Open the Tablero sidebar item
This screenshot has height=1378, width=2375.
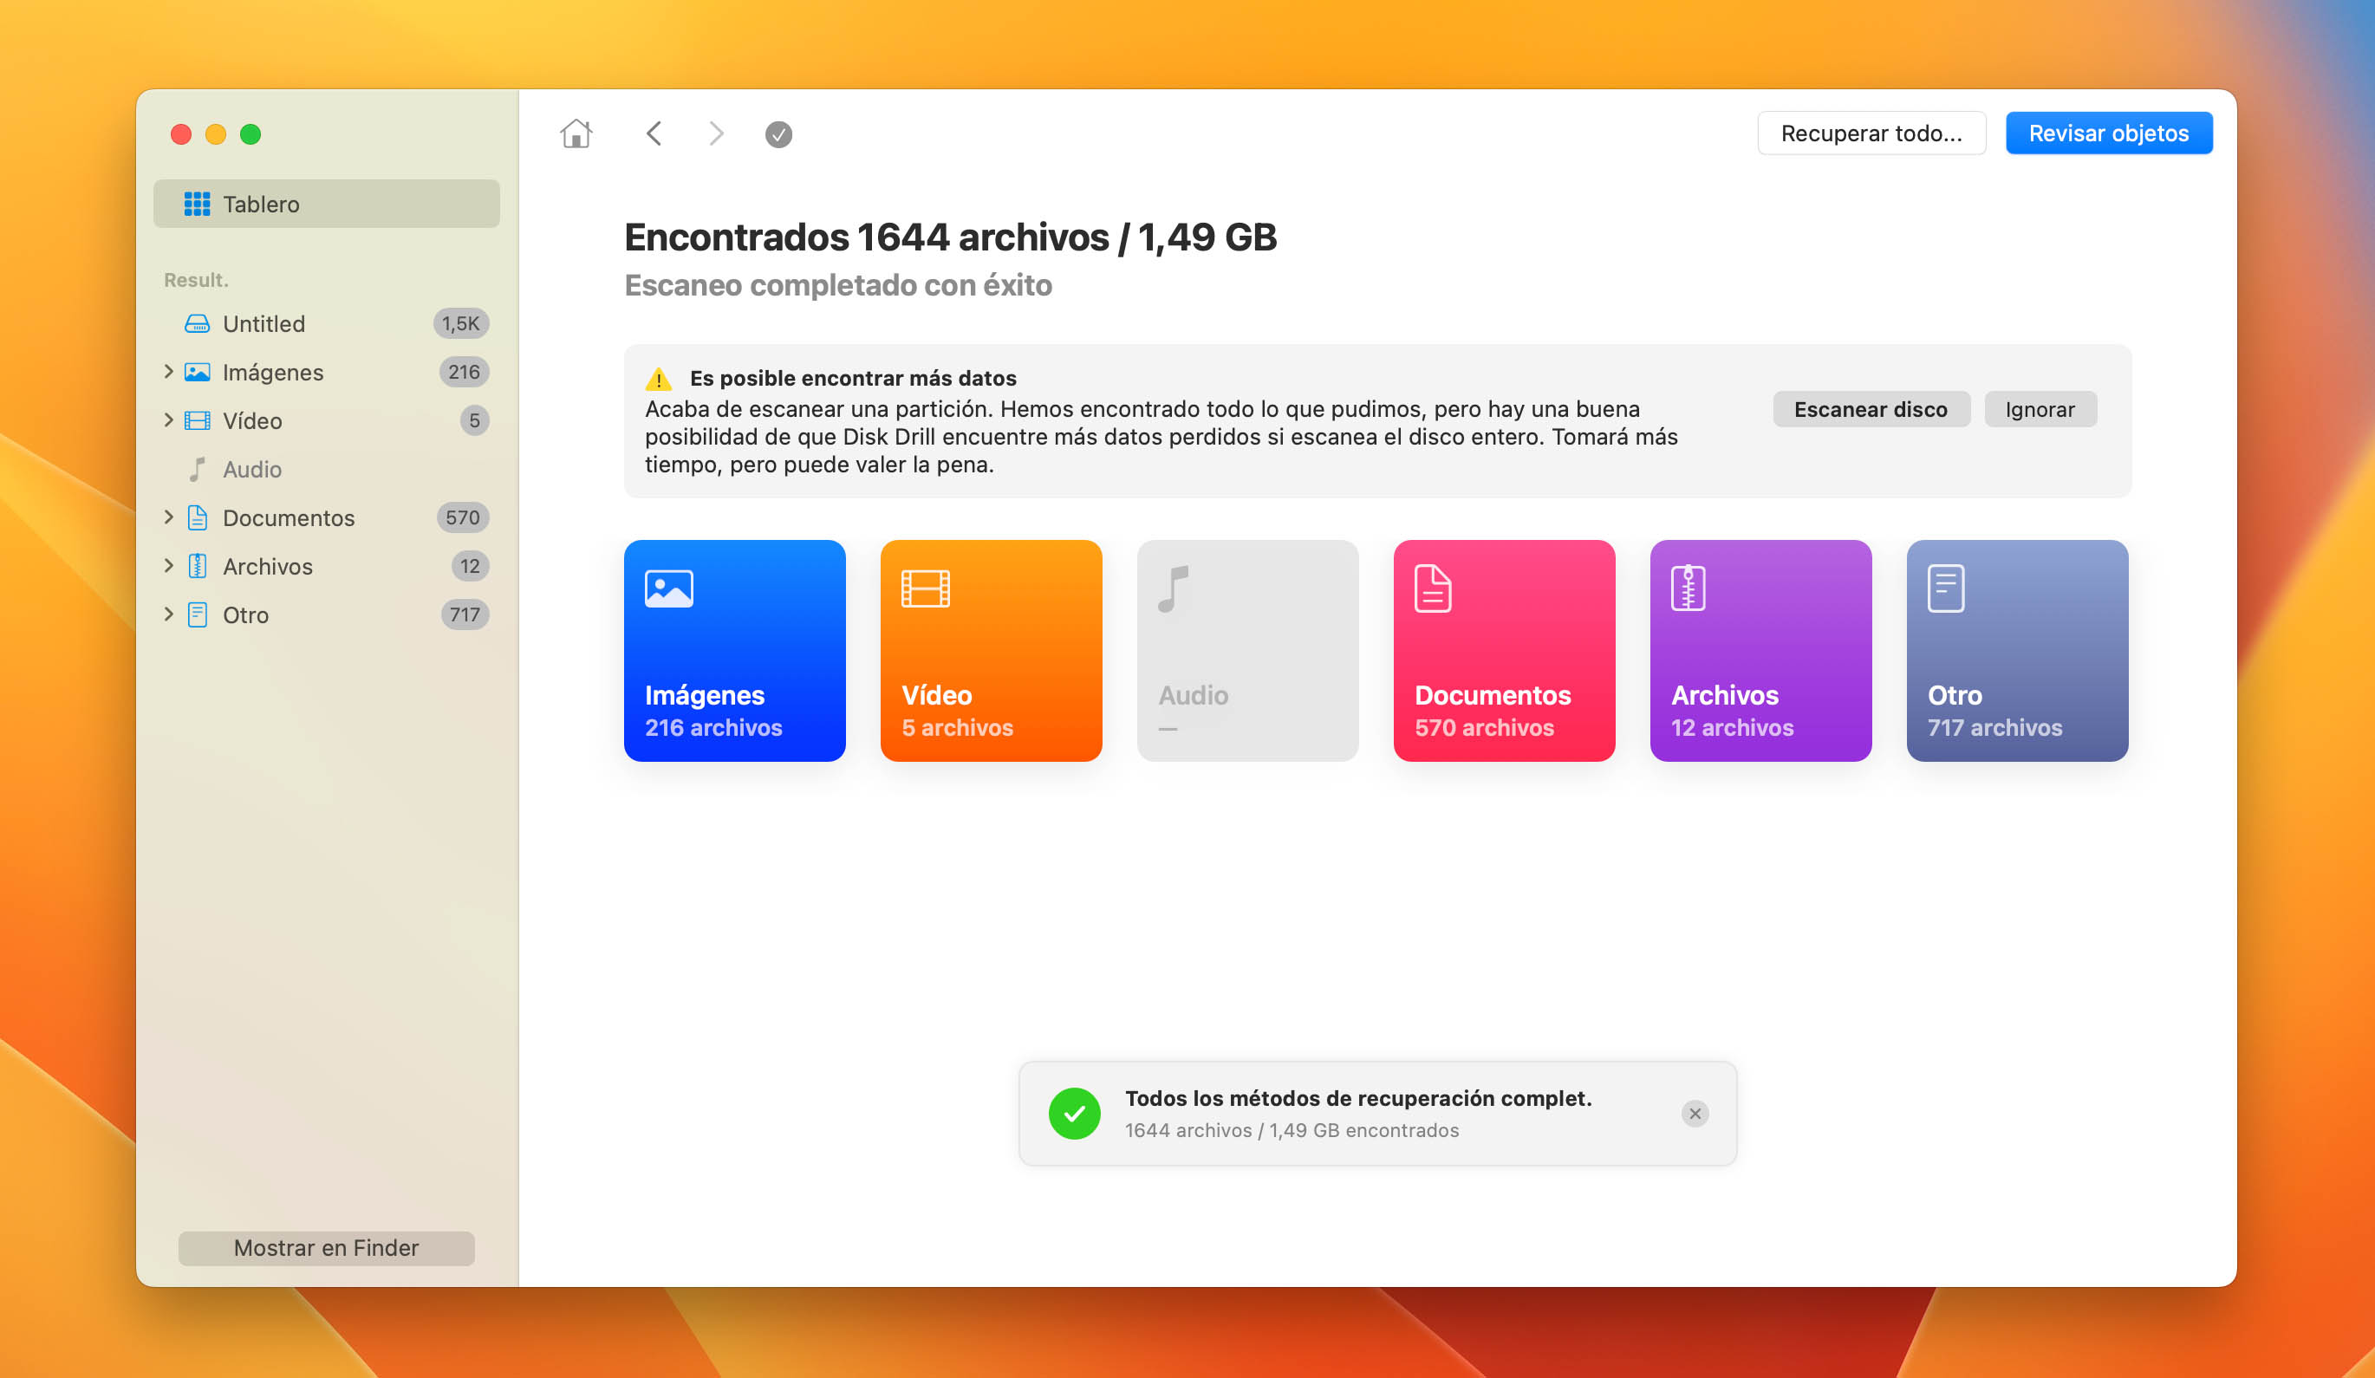pyautogui.click(x=326, y=204)
